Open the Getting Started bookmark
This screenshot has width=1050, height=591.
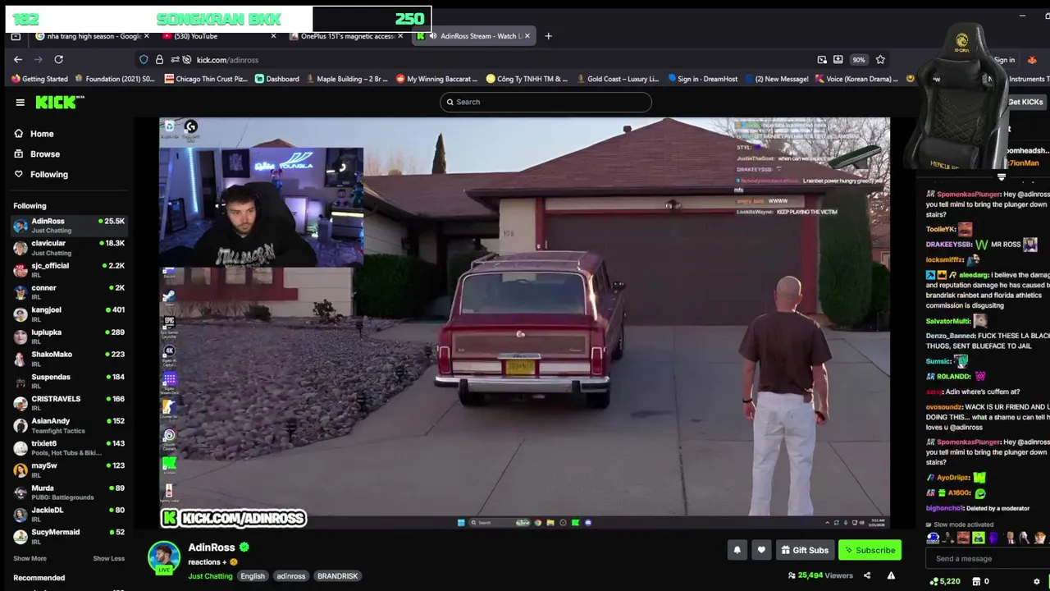39,79
